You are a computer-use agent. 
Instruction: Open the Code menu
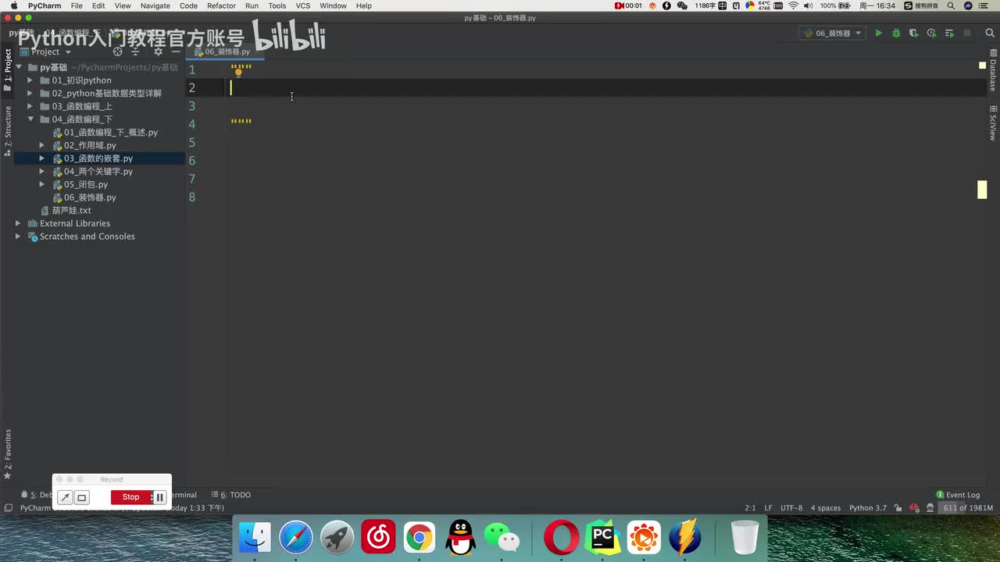click(x=188, y=5)
